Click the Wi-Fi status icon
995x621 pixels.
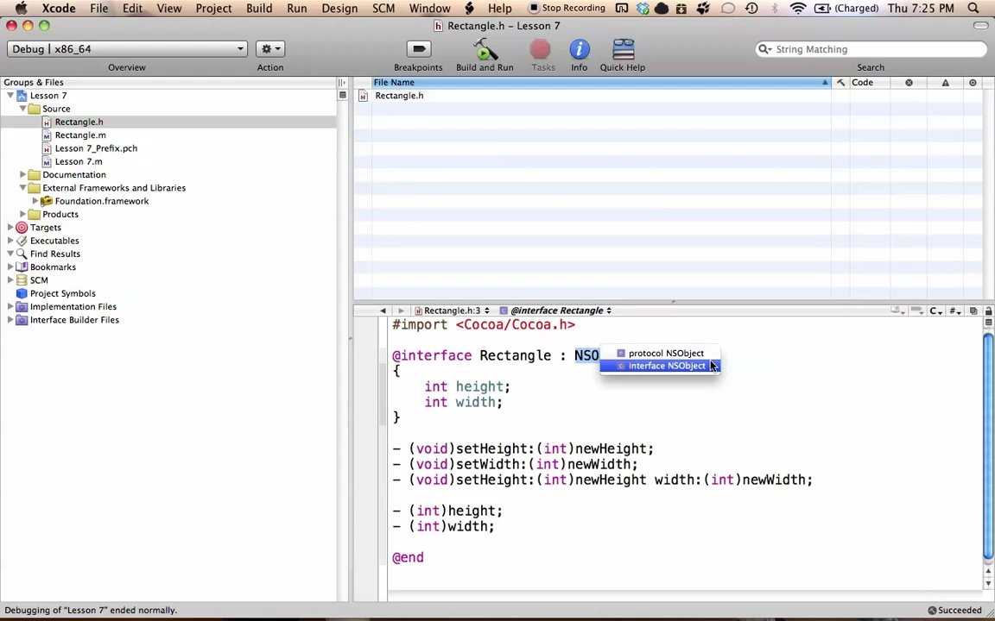(x=798, y=9)
